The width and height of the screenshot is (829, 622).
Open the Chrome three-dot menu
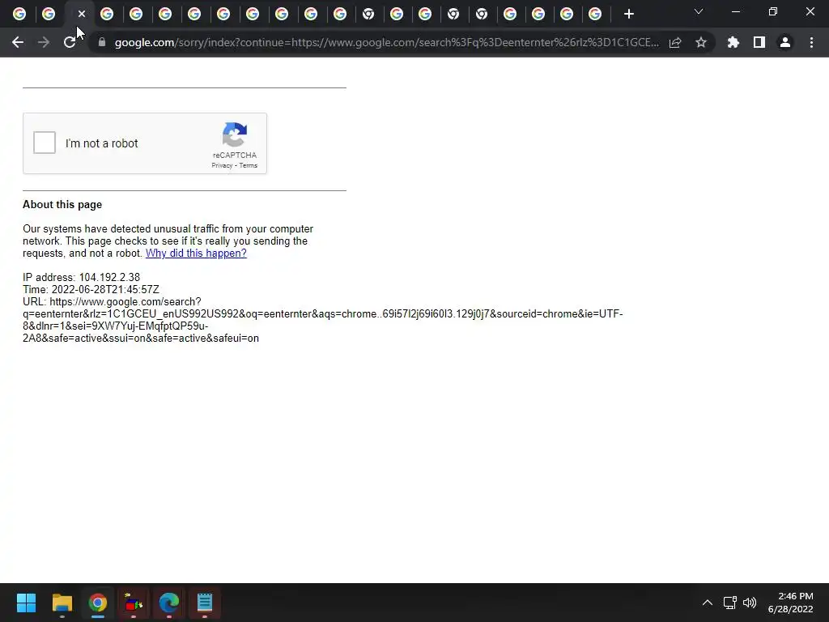tap(811, 42)
